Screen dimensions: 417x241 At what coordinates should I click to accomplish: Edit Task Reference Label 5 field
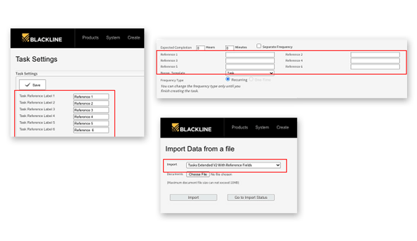tap(91, 124)
